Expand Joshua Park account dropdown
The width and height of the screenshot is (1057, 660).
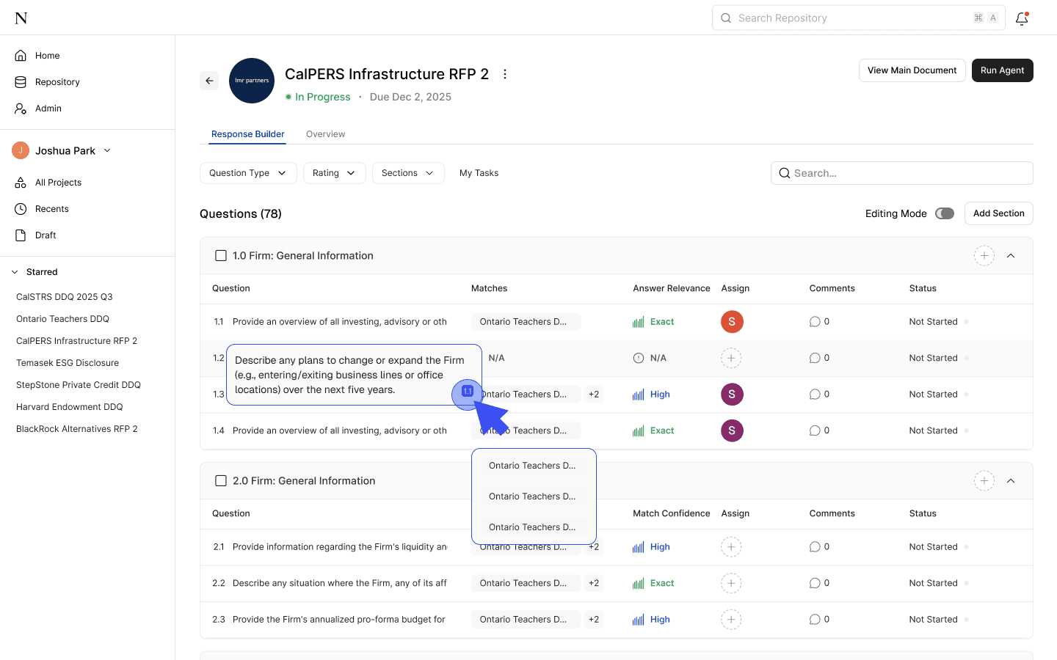tap(107, 150)
